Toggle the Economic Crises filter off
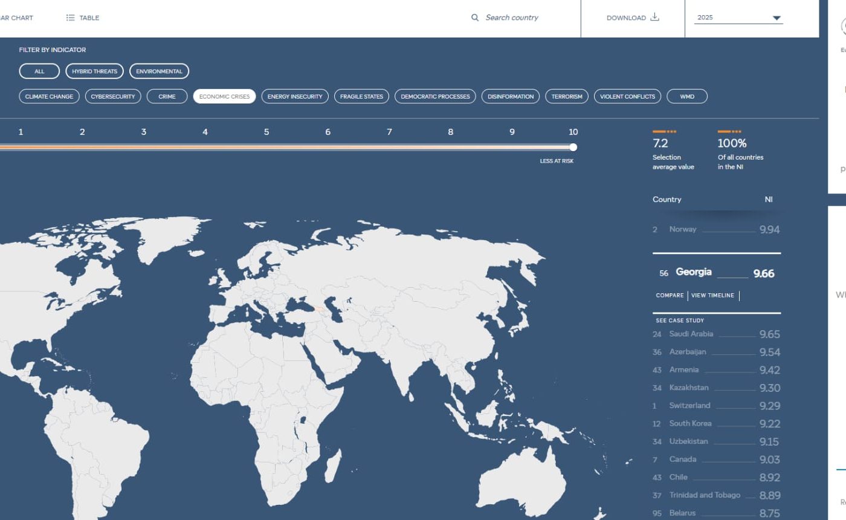This screenshot has width=846, height=520. [x=224, y=96]
